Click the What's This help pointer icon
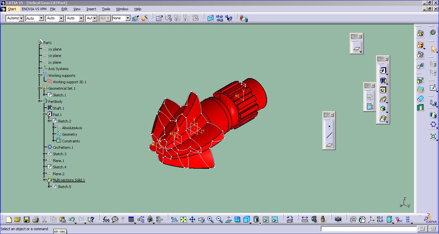 91,220
